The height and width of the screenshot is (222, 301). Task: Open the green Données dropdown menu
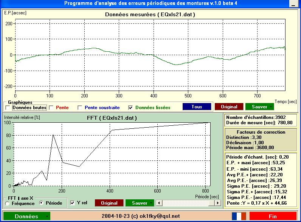[27, 216]
